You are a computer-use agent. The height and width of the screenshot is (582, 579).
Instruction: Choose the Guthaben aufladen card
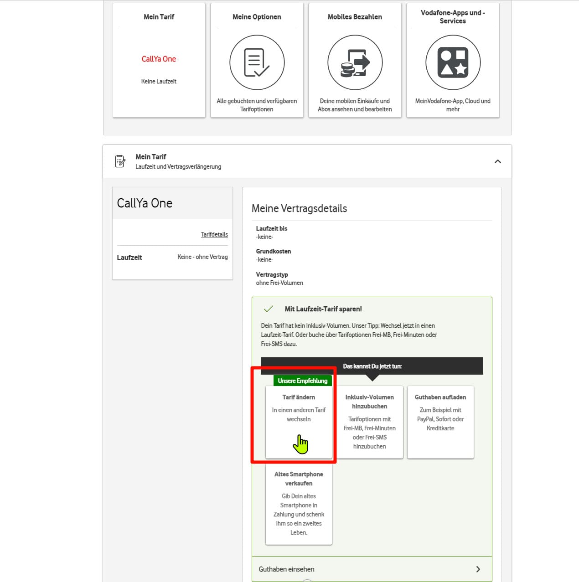coord(440,422)
